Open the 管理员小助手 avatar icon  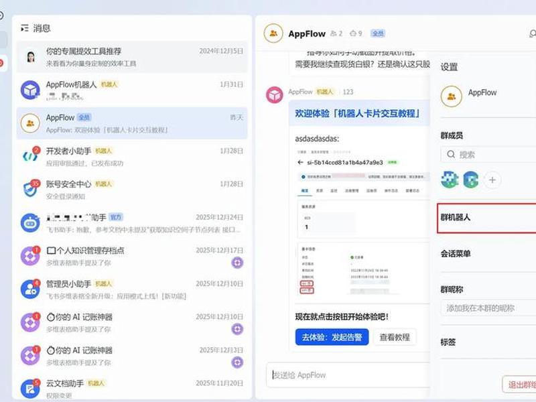click(x=30, y=289)
